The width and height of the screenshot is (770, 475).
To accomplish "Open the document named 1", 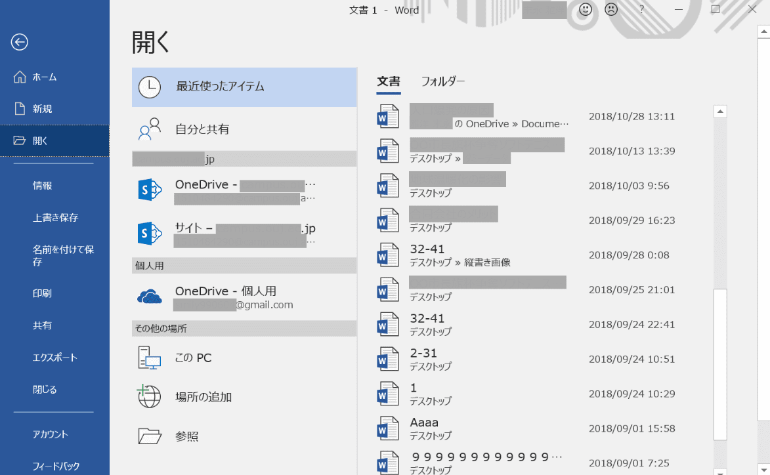I will (x=542, y=394).
